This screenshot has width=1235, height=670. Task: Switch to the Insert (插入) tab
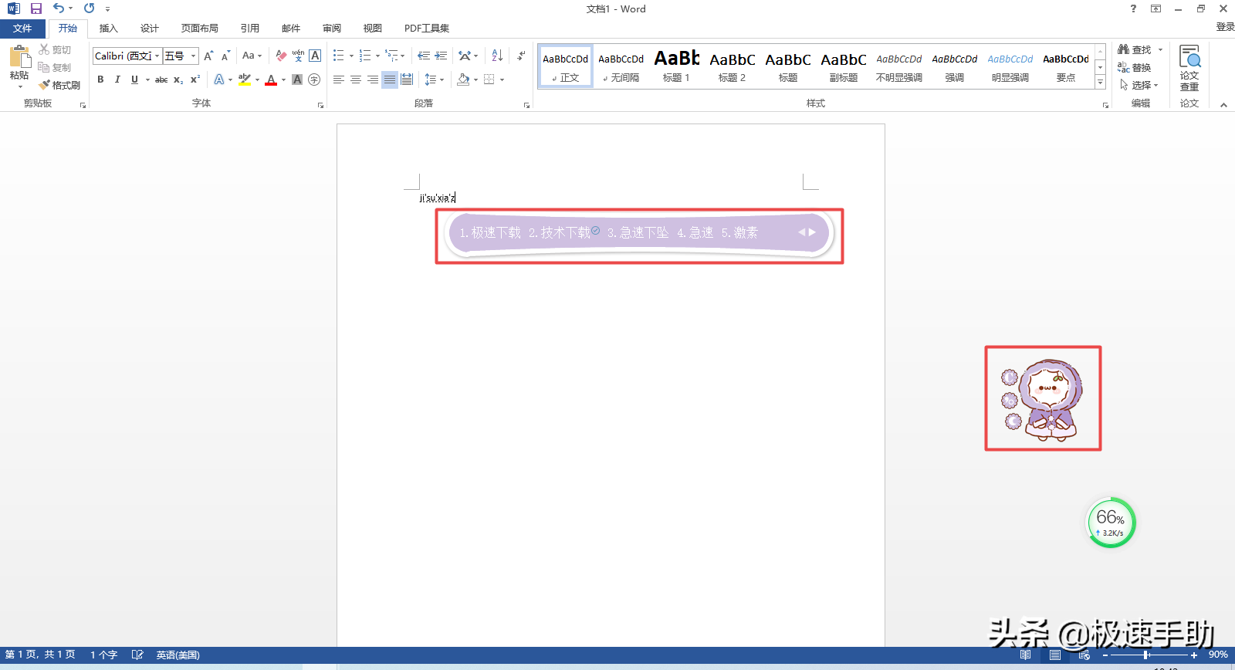coord(109,29)
